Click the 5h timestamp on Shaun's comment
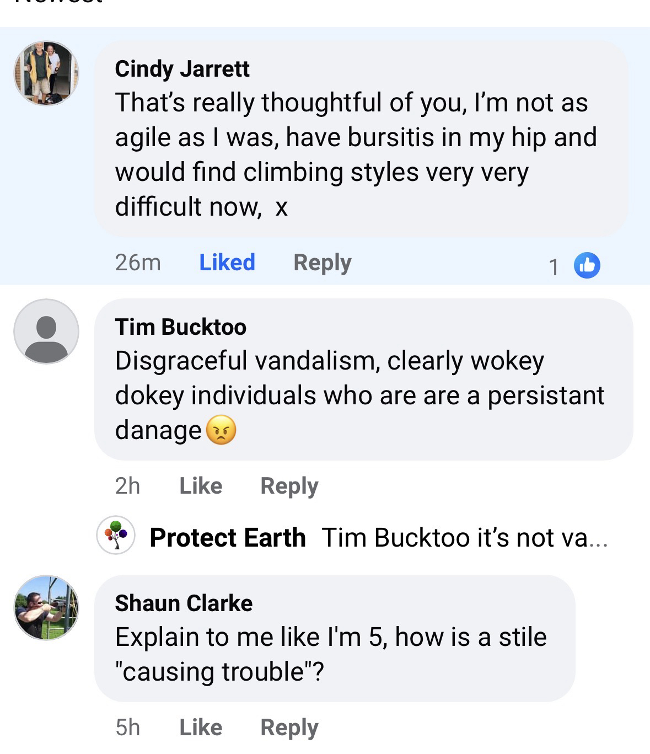Image resolution: width=650 pixels, height=754 pixels. pos(127,728)
